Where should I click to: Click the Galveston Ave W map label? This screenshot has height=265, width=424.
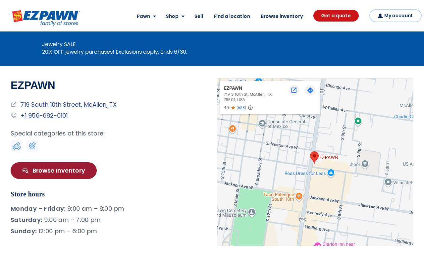click(282, 145)
